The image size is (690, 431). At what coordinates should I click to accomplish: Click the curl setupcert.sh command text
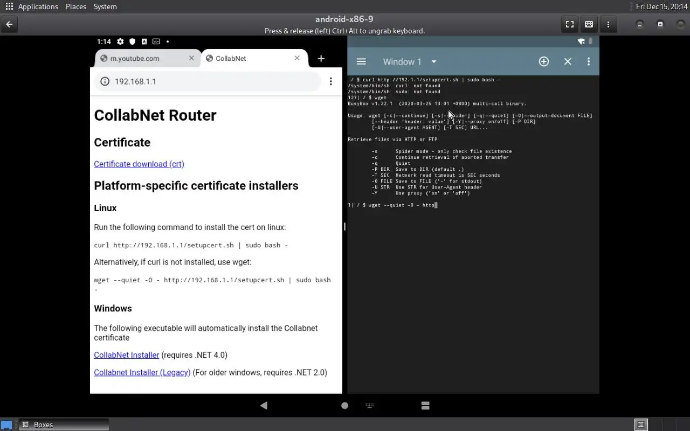pyautogui.click(x=191, y=245)
